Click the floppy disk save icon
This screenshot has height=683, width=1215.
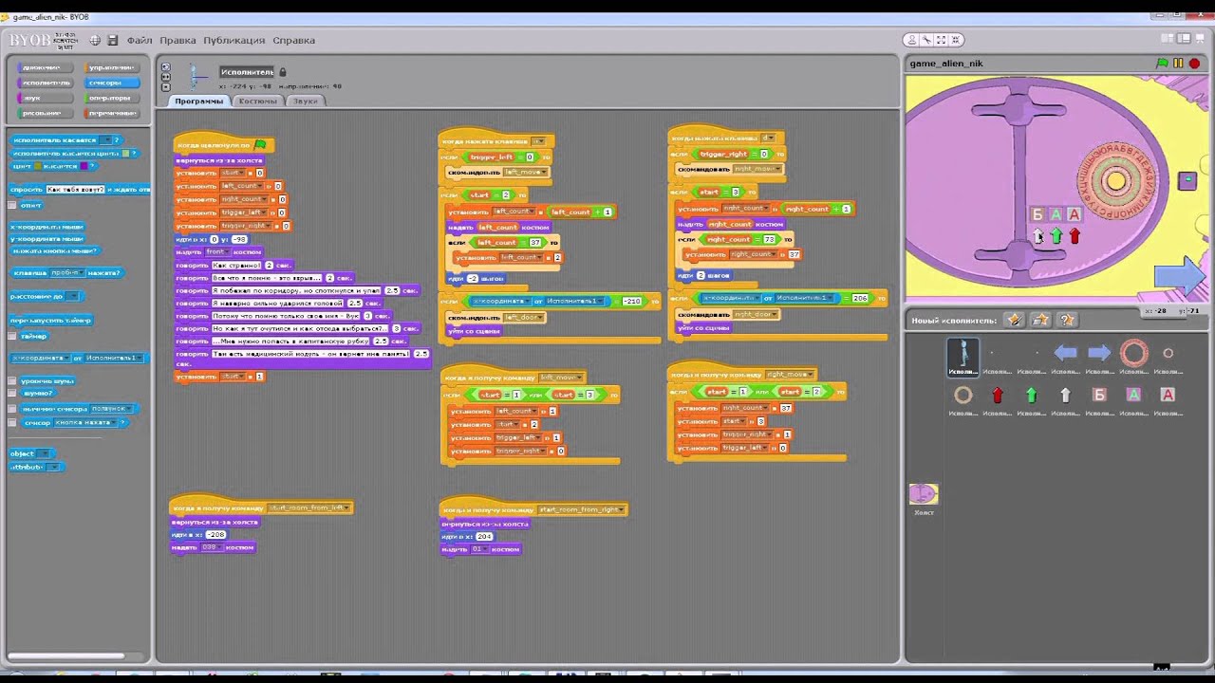pyautogui.click(x=113, y=40)
